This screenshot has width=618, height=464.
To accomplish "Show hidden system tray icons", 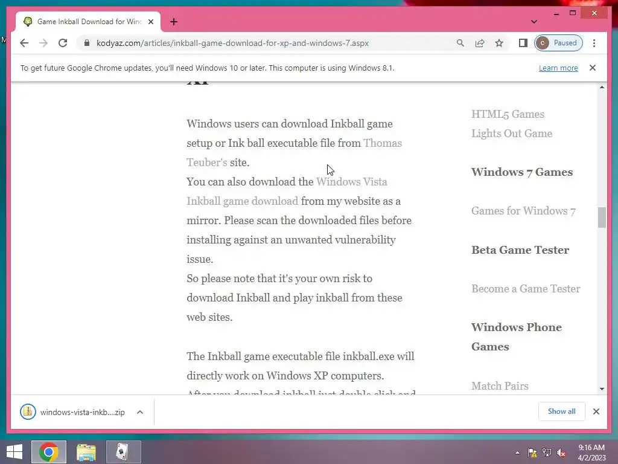I will [517, 453].
